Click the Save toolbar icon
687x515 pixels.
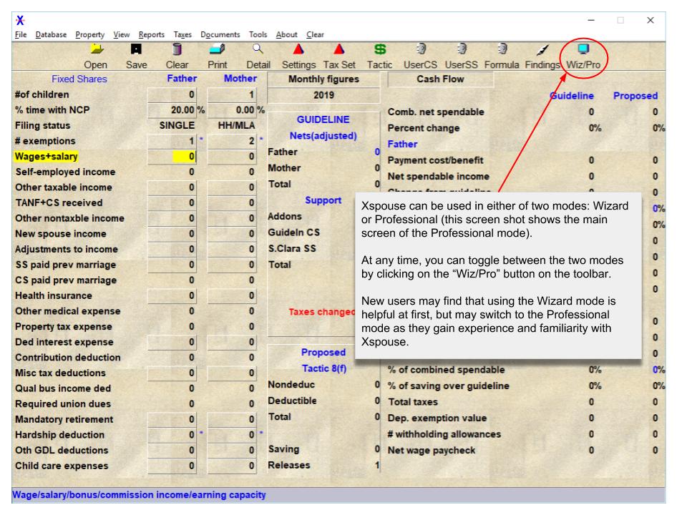[136, 49]
